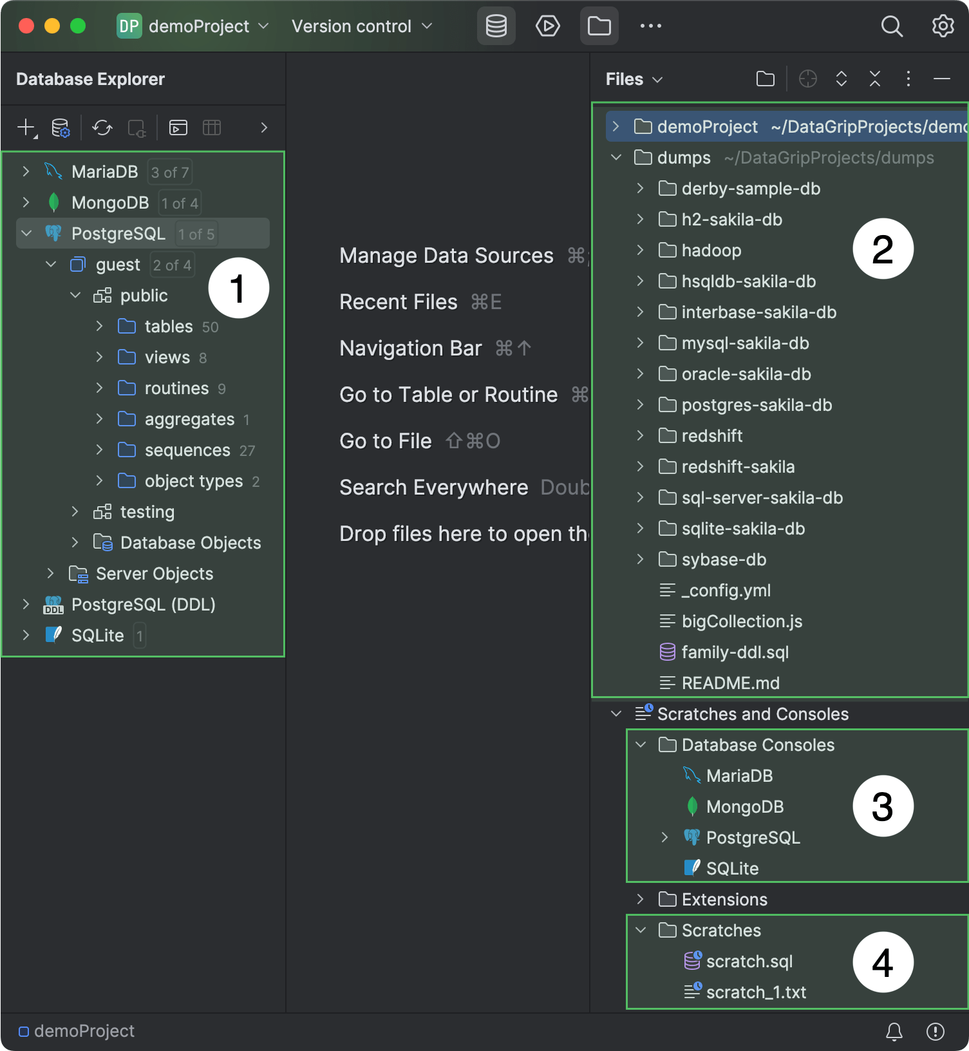Open notifications bell in status bar

pos(894,1032)
